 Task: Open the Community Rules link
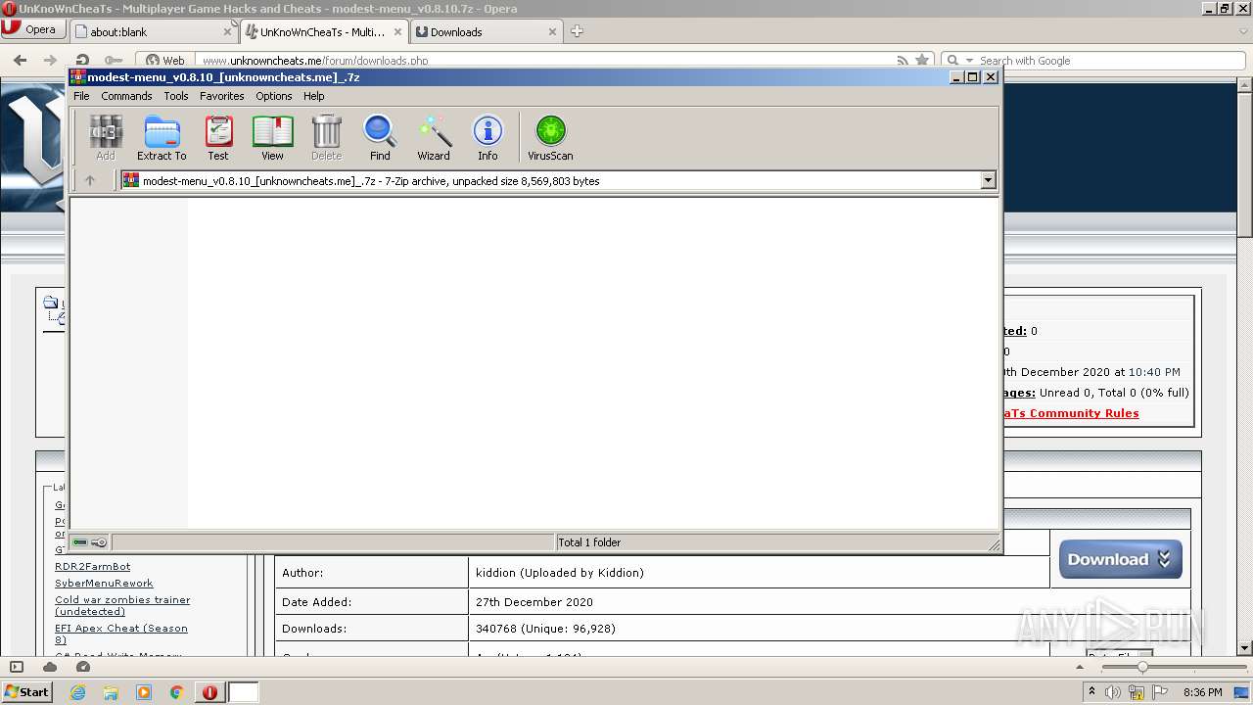pos(1071,413)
